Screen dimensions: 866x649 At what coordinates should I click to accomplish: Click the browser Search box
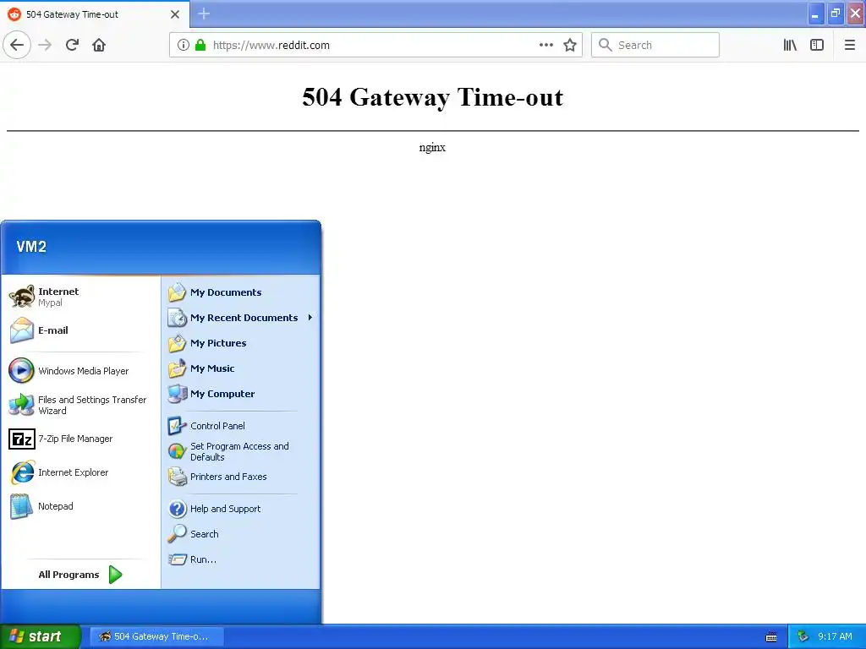coord(655,45)
